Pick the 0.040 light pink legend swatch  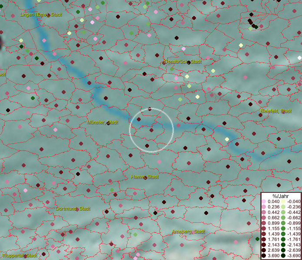coord(264,201)
